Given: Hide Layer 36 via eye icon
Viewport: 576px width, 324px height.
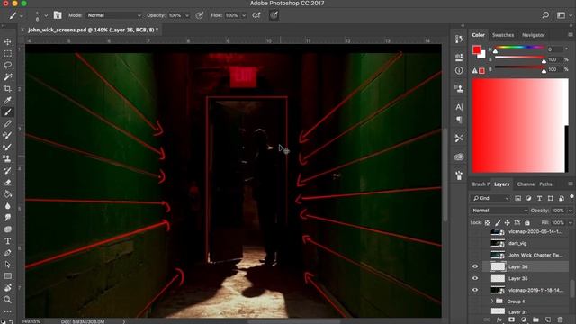Looking at the screenshot, I should tap(475, 266).
